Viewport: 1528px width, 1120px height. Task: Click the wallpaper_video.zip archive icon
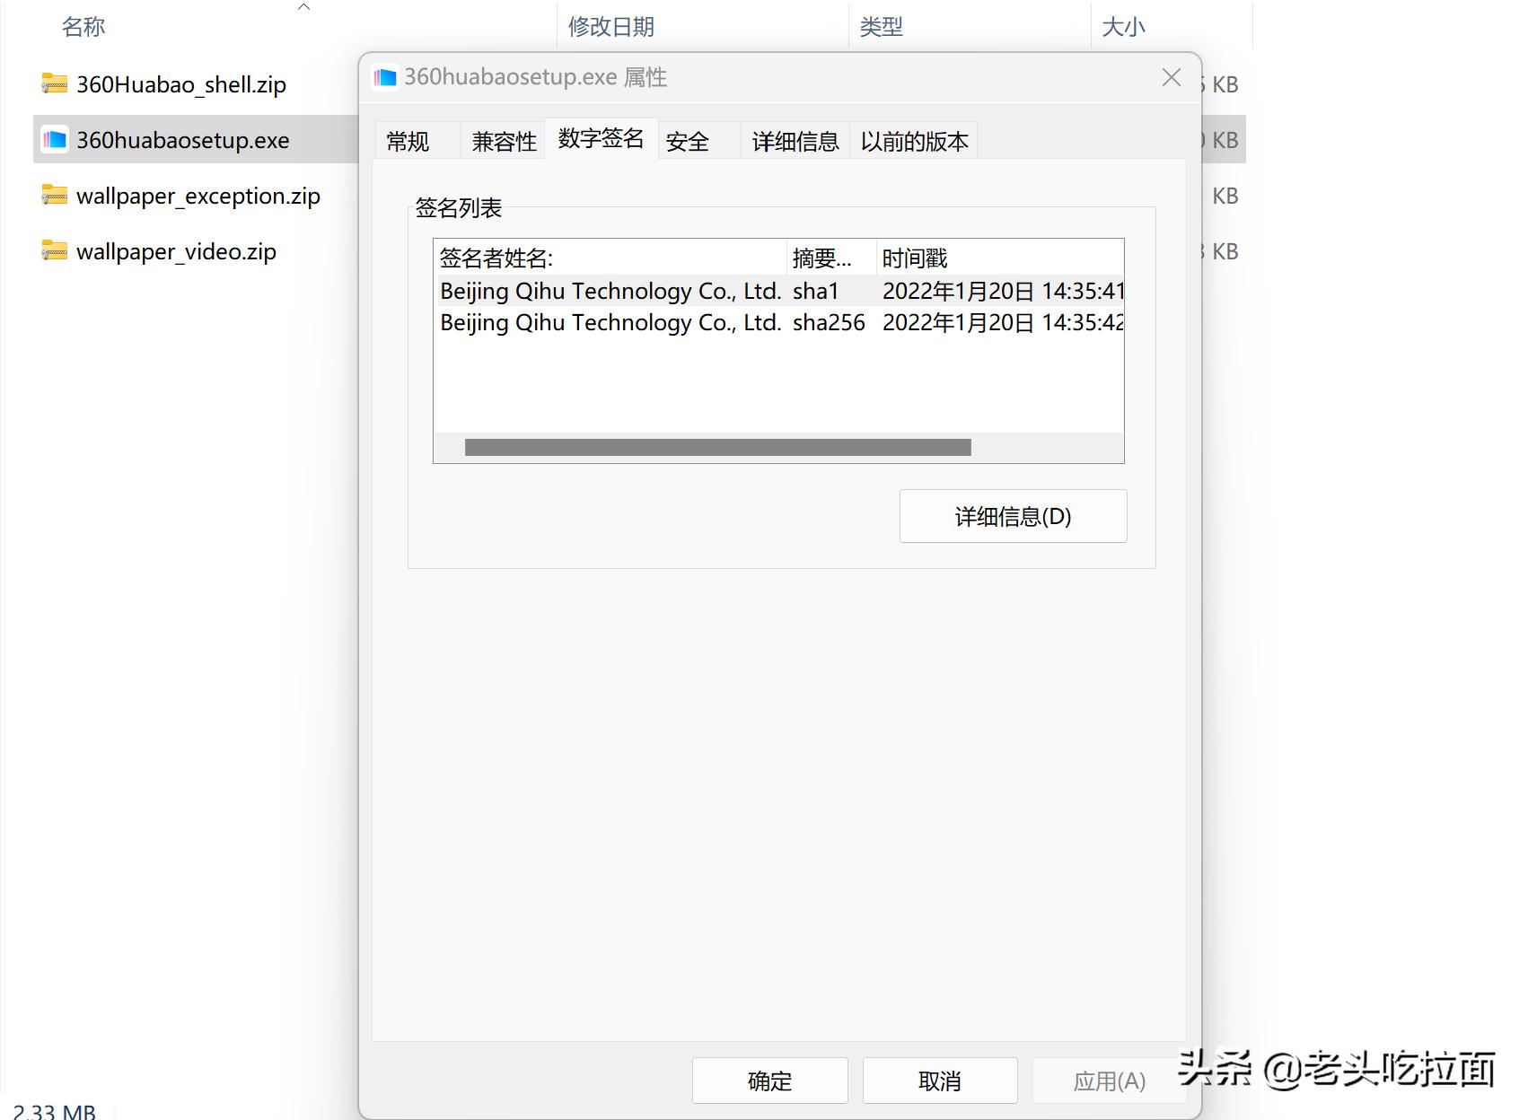click(x=54, y=251)
